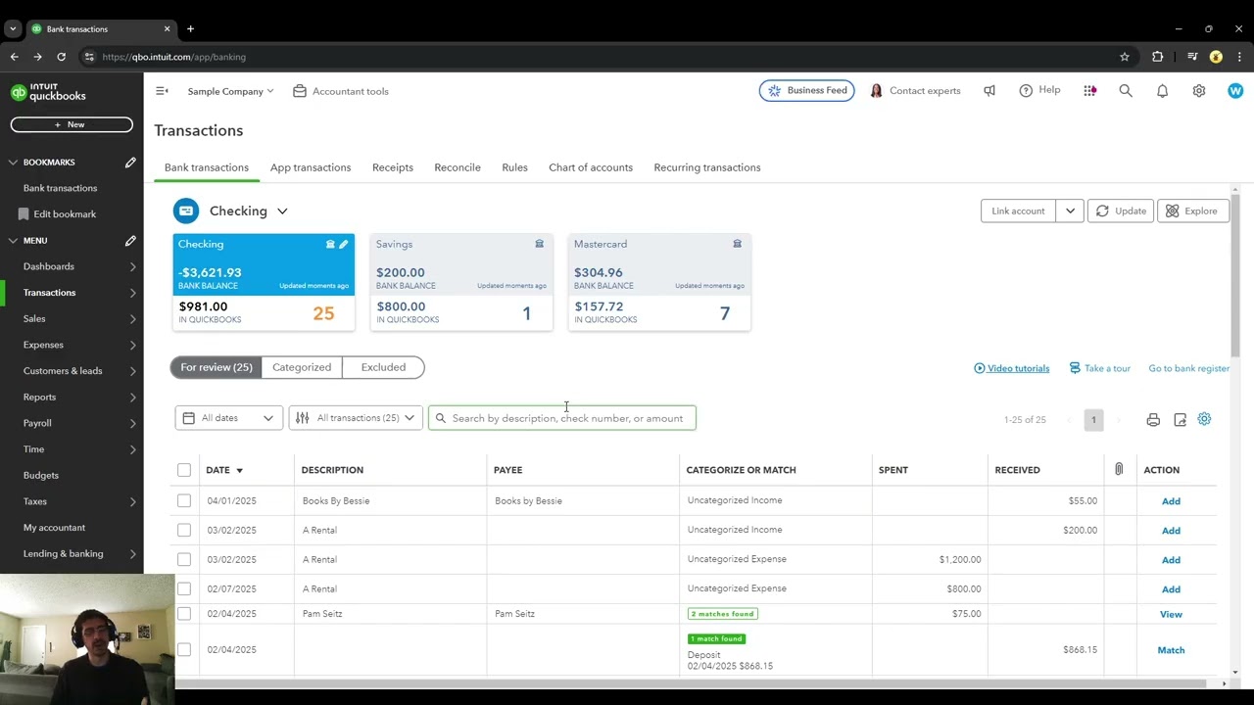1254x705 pixels.
Task: Check the Pam Seitz row checkbox
Action: tap(184, 614)
